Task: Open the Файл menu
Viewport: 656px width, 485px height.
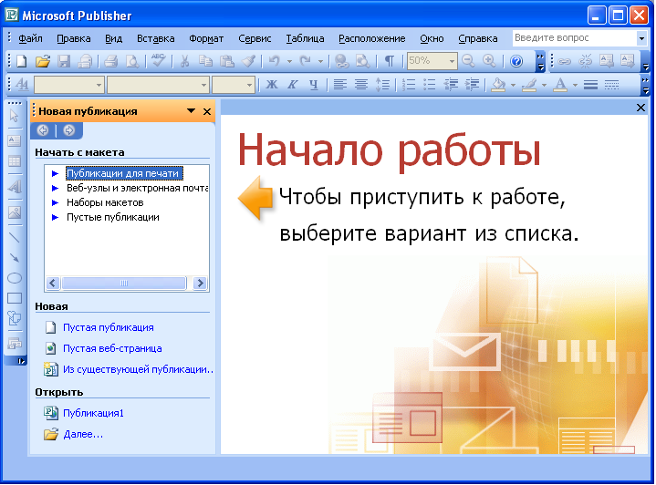Action: tap(30, 38)
